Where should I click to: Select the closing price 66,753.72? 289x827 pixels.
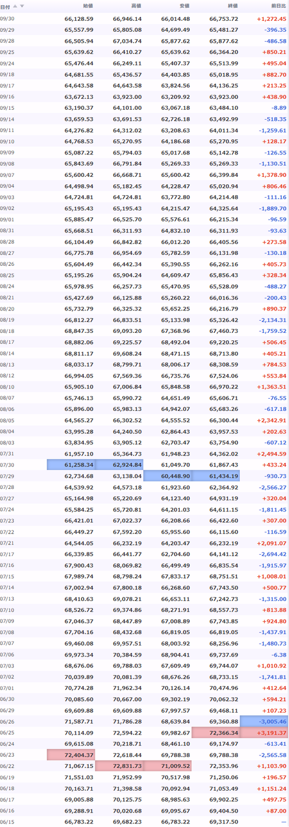(x=224, y=19)
